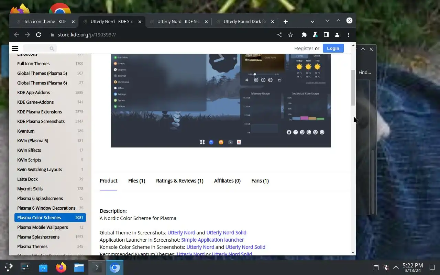This screenshot has height=275, width=440.
Task: Click the show desktop button in the taskbar corner
Action: pos(432,267)
